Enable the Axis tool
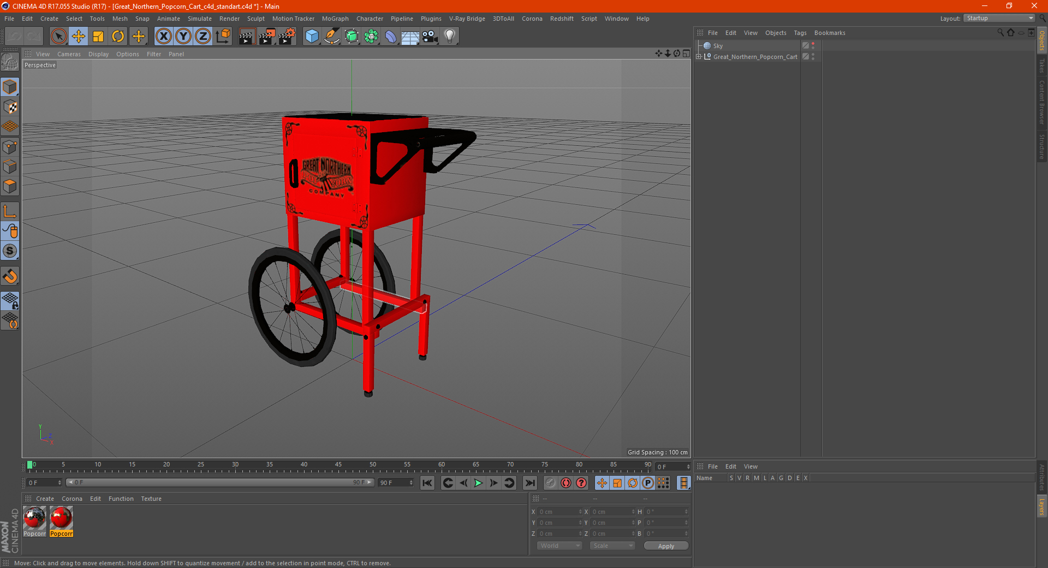The image size is (1048, 568). [x=10, y=211]
